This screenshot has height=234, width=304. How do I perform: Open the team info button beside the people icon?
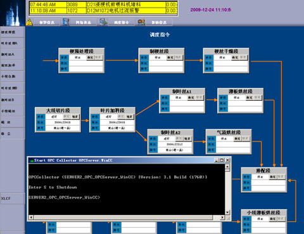[x=159, y=22]
